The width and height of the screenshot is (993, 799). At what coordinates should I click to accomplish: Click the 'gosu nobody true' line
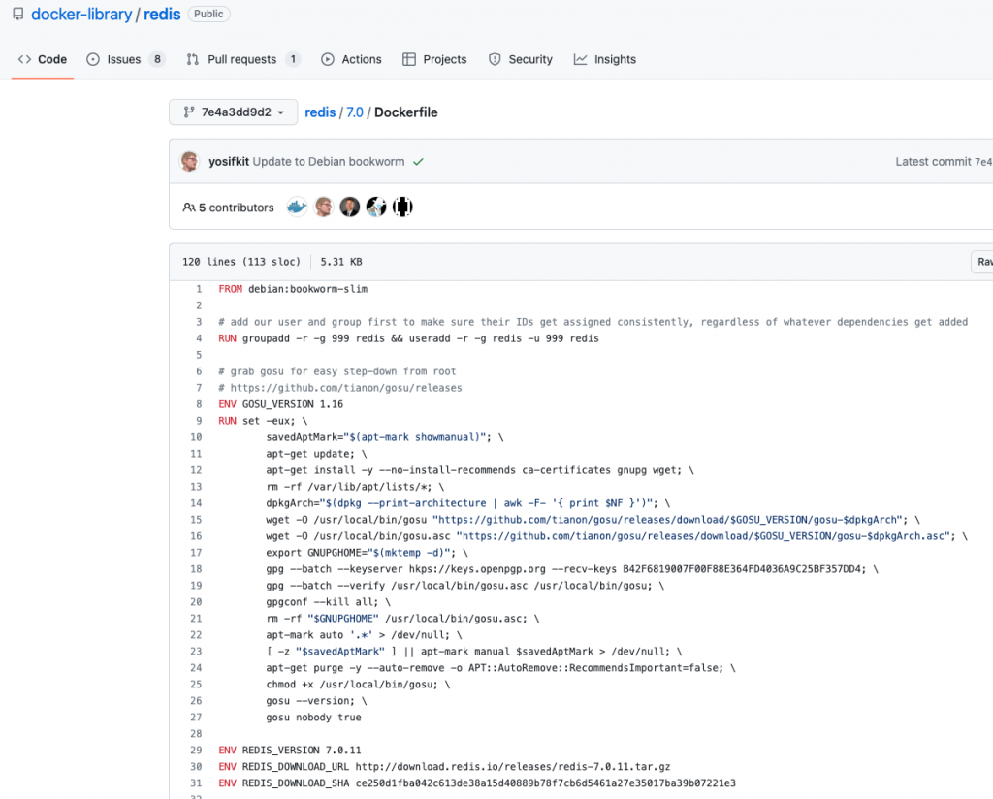tap(313, 717)
